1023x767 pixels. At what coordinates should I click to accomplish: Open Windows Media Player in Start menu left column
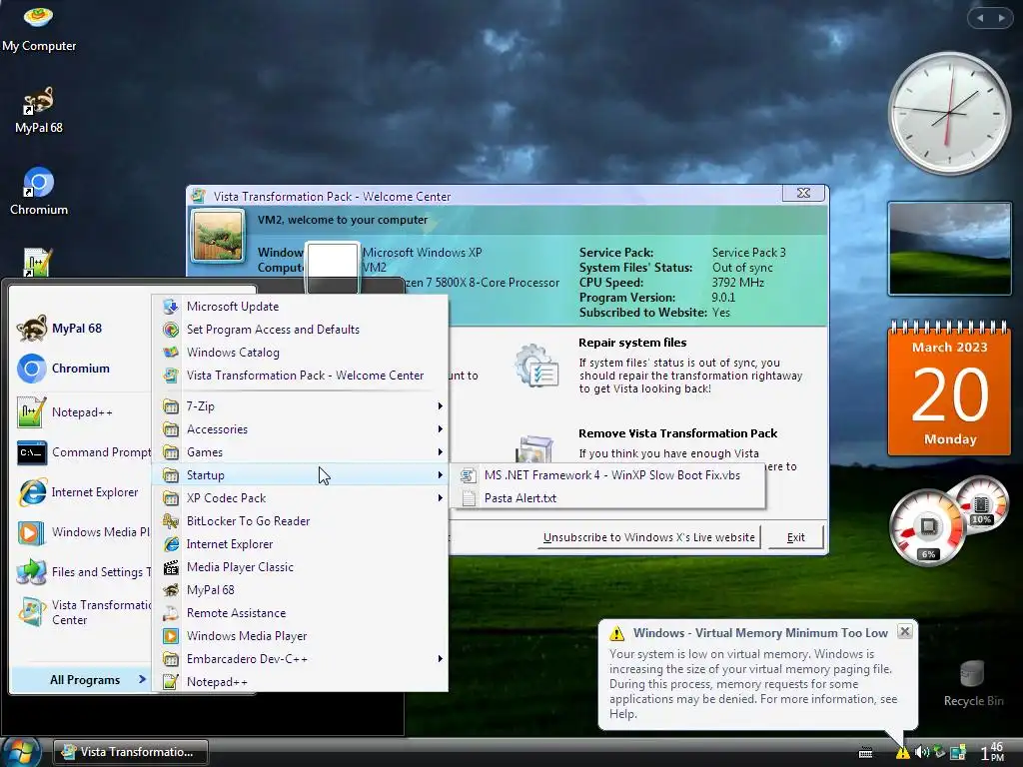click(84, 532)
